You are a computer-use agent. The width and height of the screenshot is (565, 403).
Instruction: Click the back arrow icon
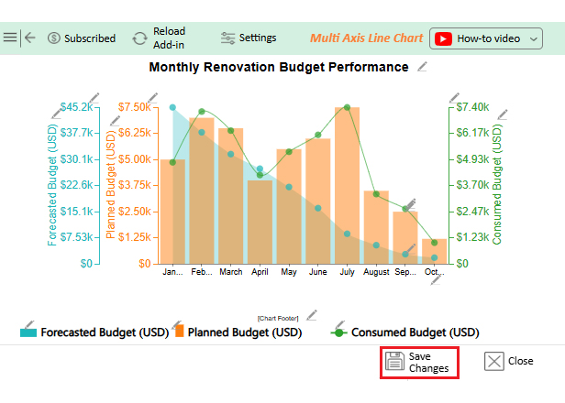[x=30, y=38]
